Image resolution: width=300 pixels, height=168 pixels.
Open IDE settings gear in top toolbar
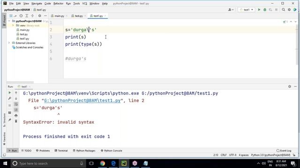[x=289, y=9]
